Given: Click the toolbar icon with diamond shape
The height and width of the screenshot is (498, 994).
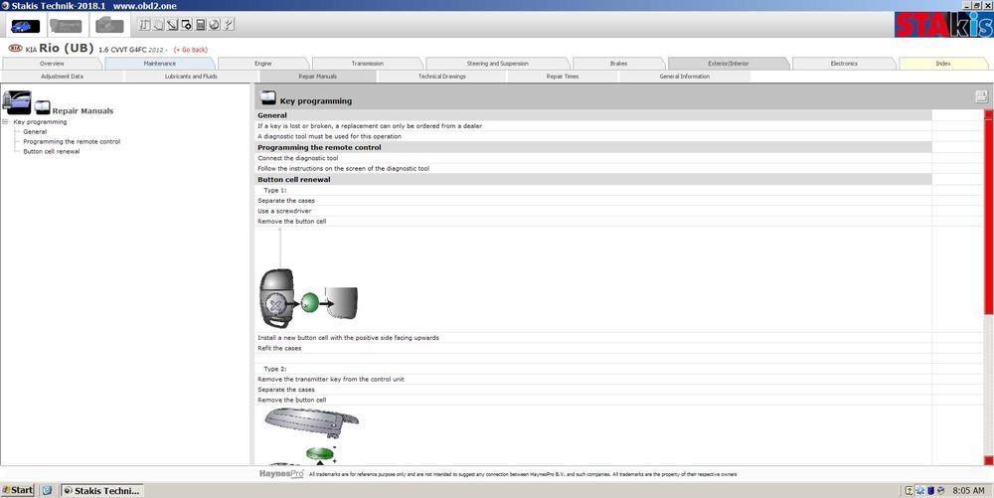Looking at the screenshot, I should click(x=187, y=25).
